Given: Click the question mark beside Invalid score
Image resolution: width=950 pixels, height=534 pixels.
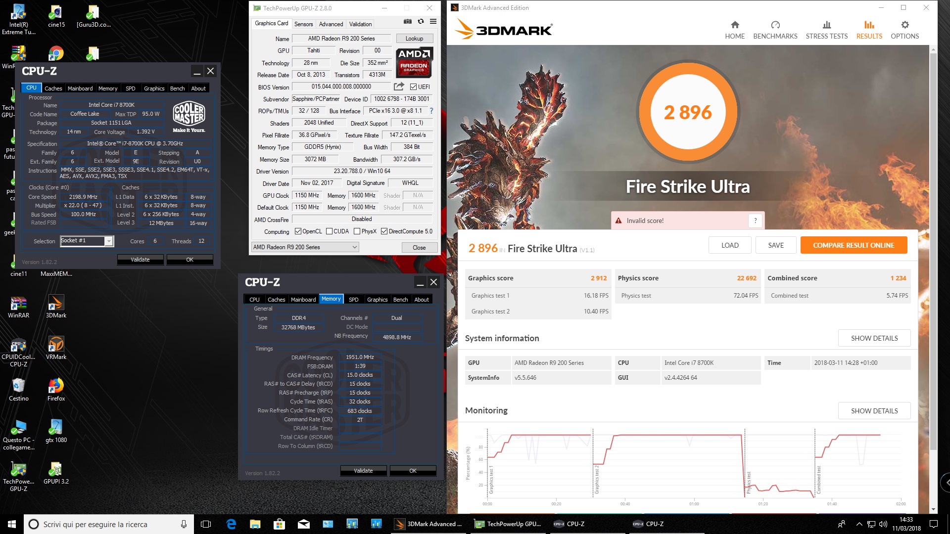Looking at the screenshot, I should click(x=755, y=221).
